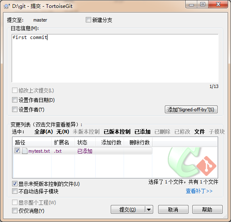Select 无(N) to deselect all files
Image resolution: width=231 pixels, height=222 pixels.
(63, 132)
